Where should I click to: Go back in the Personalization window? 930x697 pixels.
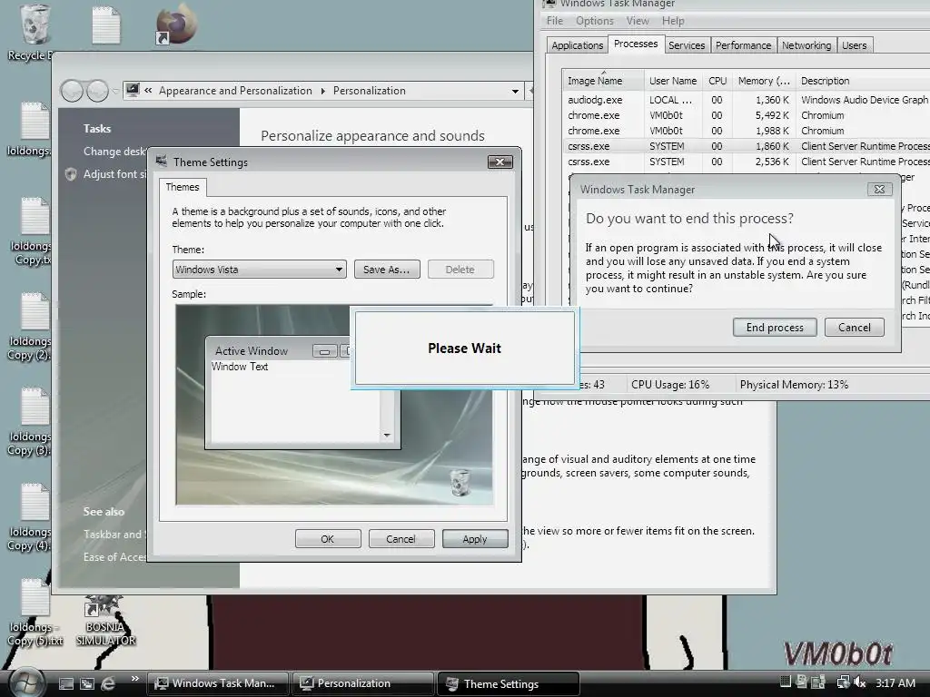point(72,91)
